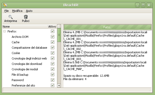Image resolution: width=155 pixels, height=95 pixels.
Task: Click scrollbar down arrow in cleaner list
Action: click(59, 85)
